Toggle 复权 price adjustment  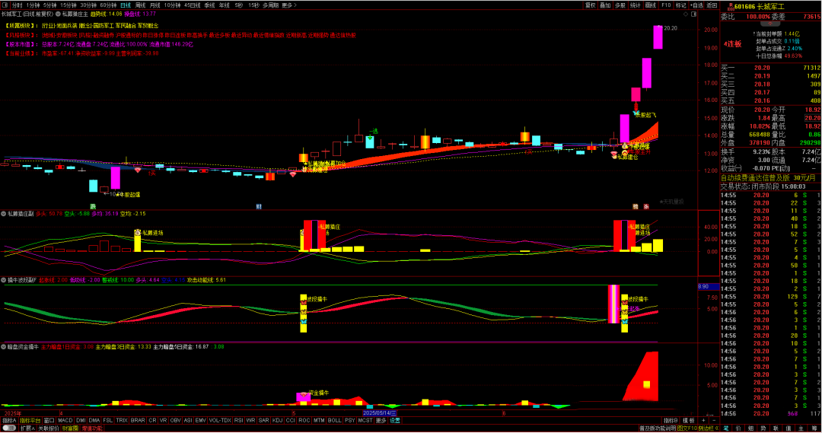pyautogui.click(x=590, y=5)
